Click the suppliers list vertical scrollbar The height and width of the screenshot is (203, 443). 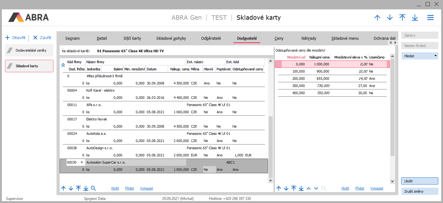271,147
